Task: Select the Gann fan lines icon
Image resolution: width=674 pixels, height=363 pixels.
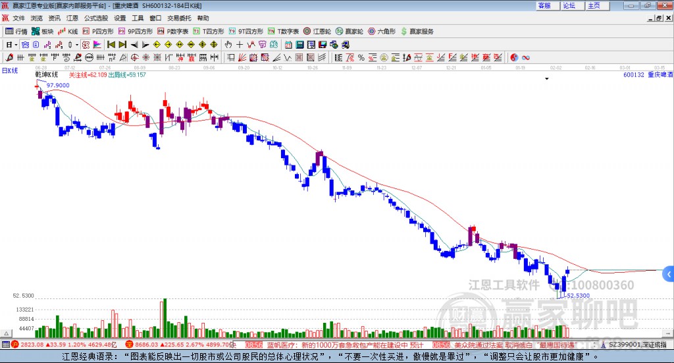Action: (x=242, y=57)
